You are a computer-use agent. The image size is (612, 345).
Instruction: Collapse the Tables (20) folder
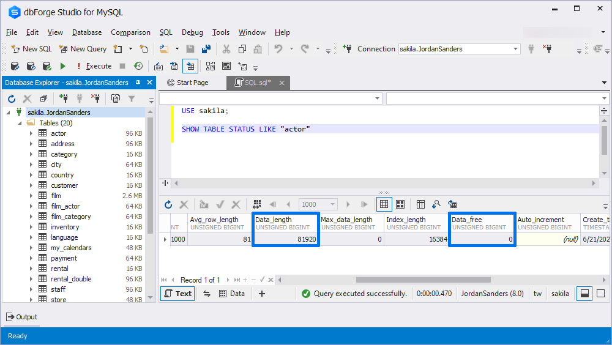pos(20,123)
